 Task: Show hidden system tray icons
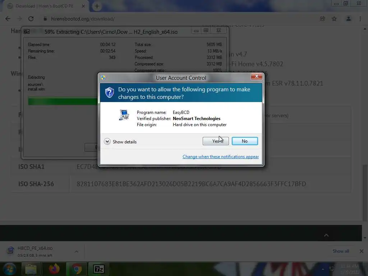[x=323, y=269]
